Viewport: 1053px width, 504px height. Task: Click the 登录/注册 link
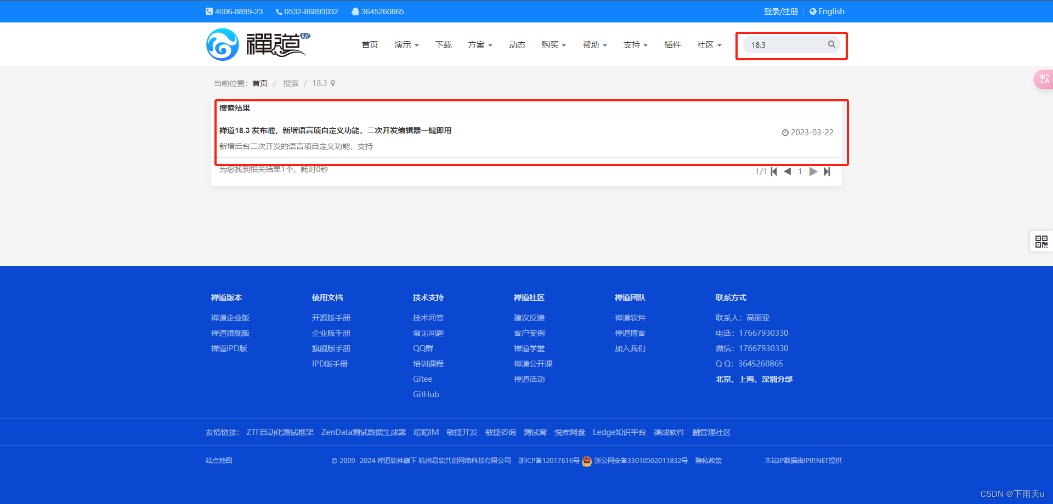click(x=781, y=12)
